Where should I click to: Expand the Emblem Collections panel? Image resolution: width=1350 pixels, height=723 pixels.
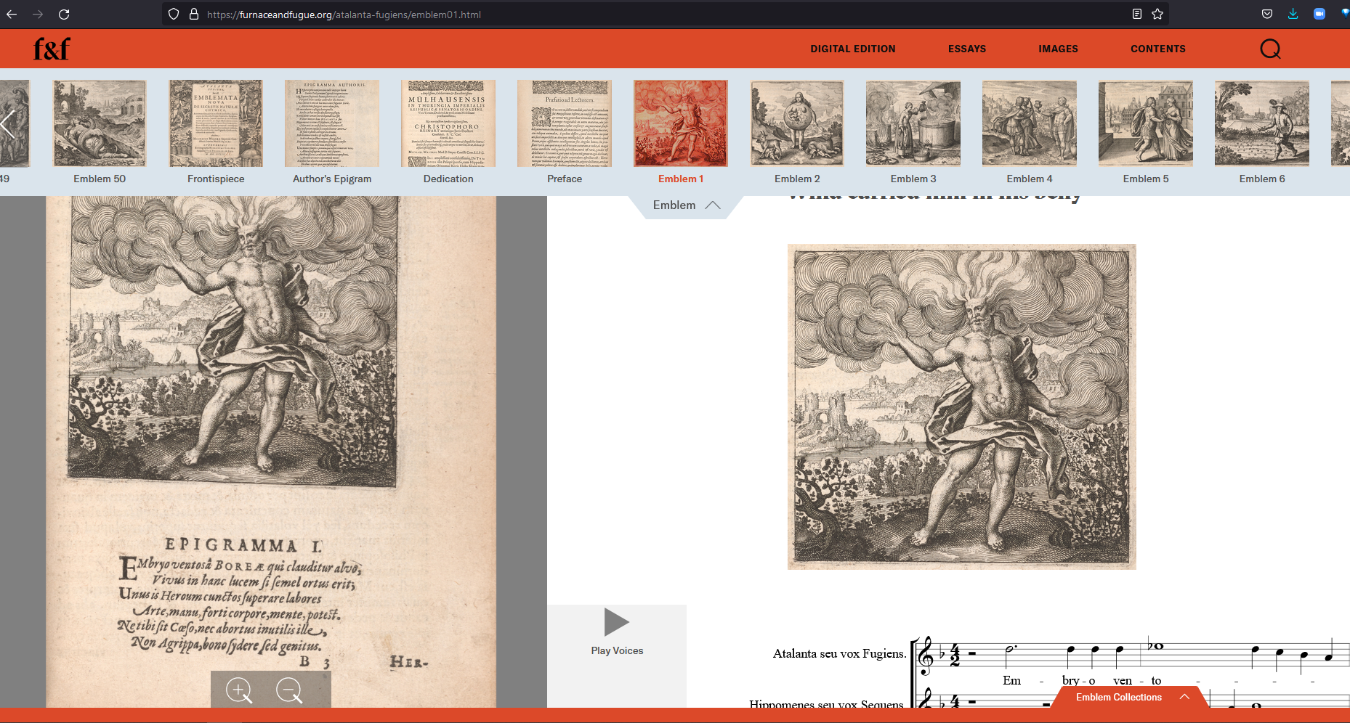tap(1131, 697)
